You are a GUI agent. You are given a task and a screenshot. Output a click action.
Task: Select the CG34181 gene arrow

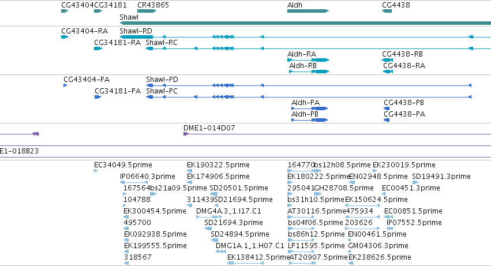point(98,11)
